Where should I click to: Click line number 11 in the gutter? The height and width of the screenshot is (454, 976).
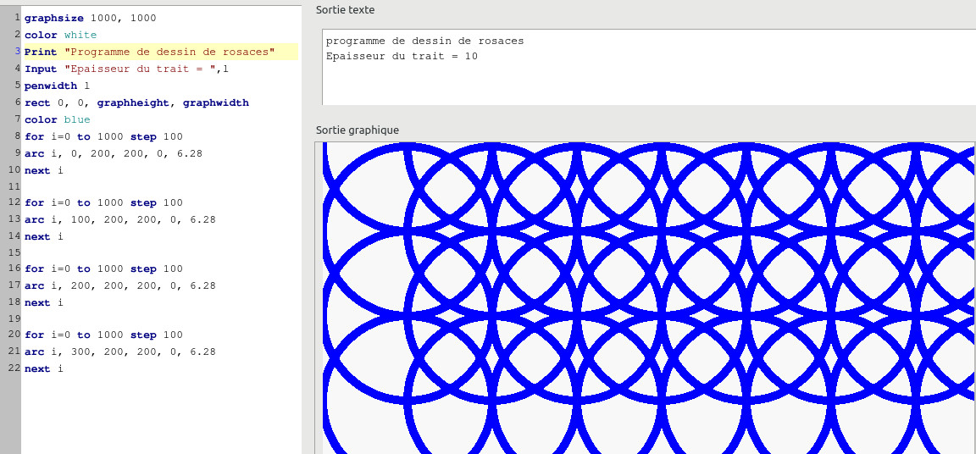(15, 186)
